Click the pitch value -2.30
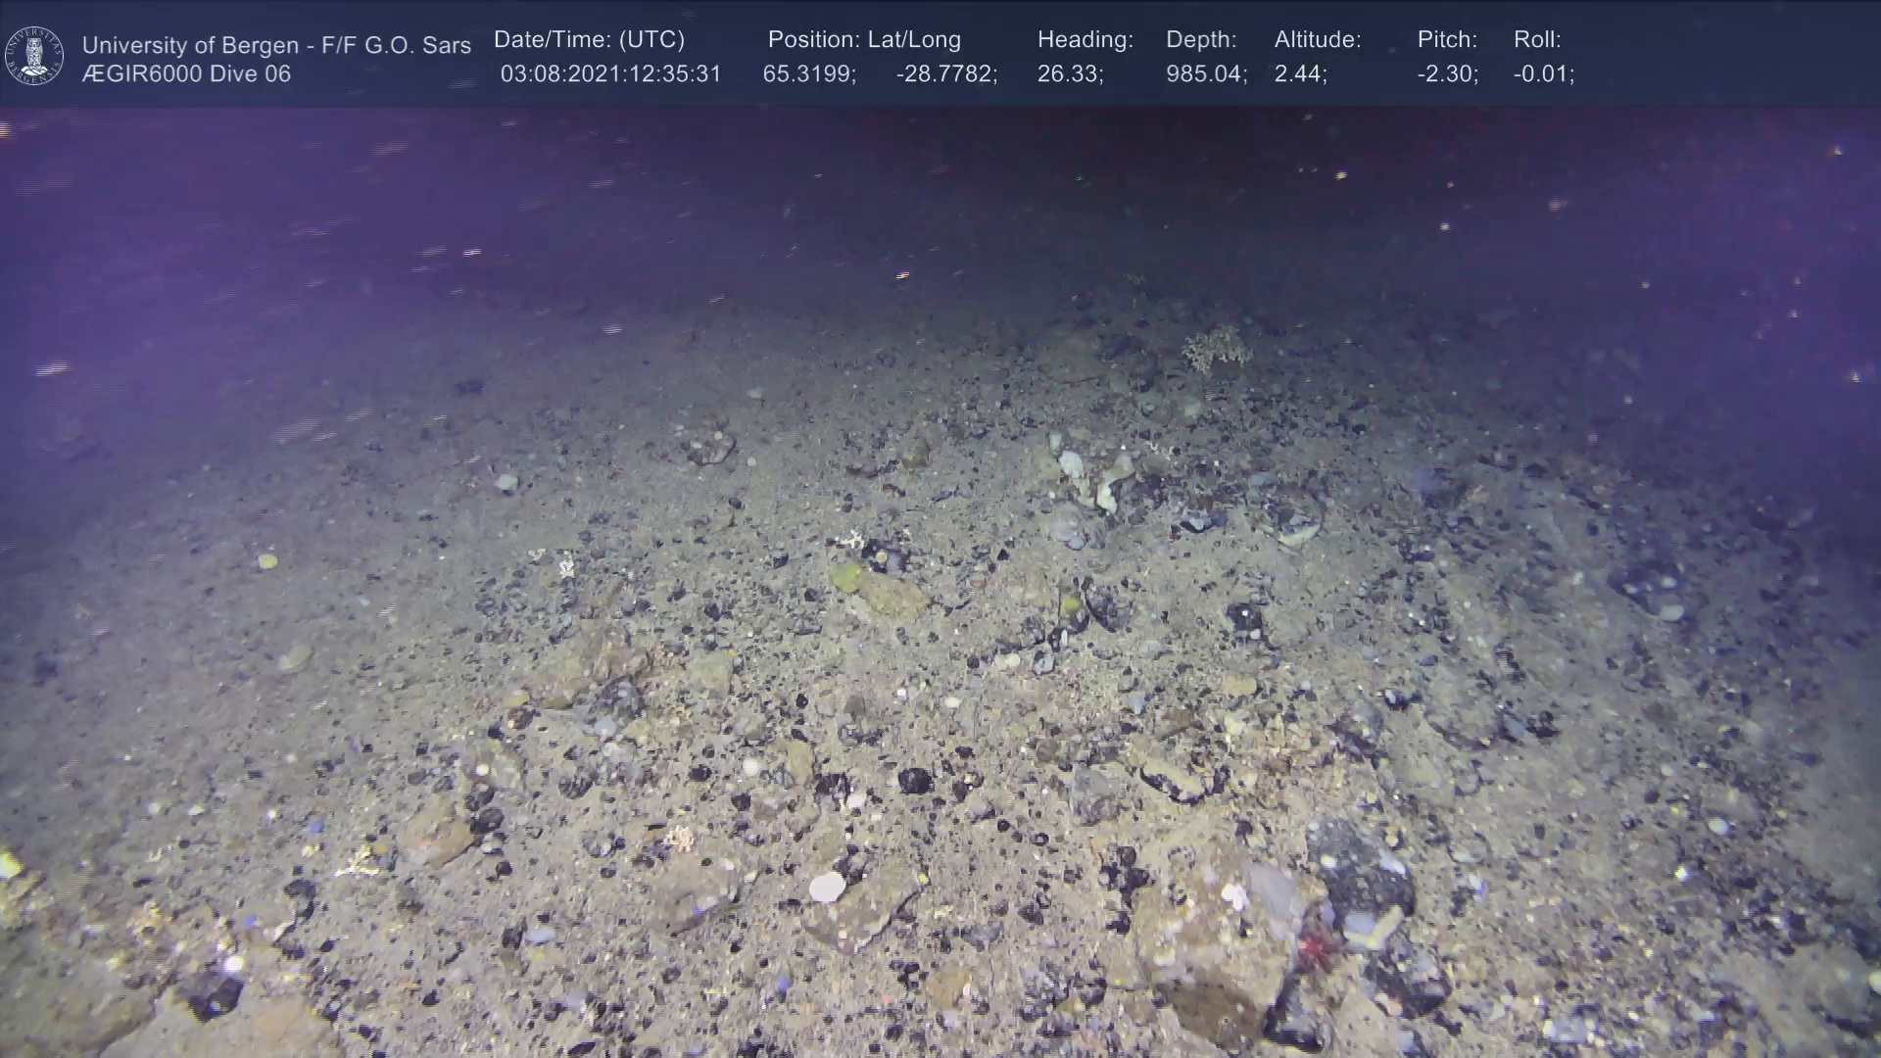Image resolution: width=1881 pixels, height=1058 pixels. [x=1447, y=74]
